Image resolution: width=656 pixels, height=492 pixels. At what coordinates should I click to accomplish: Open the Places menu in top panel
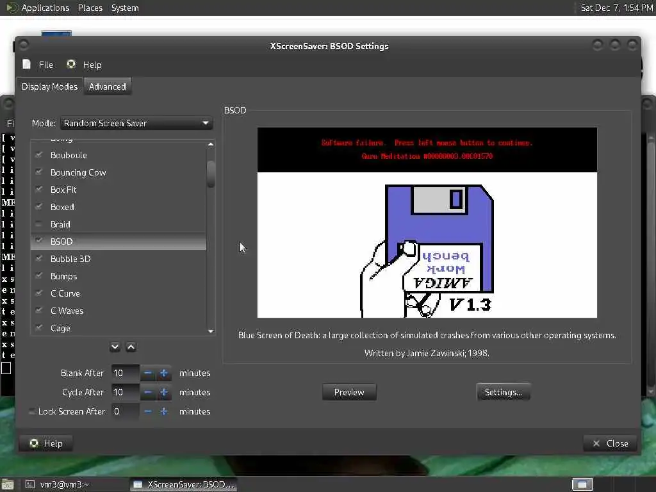[x=90, y=8]
